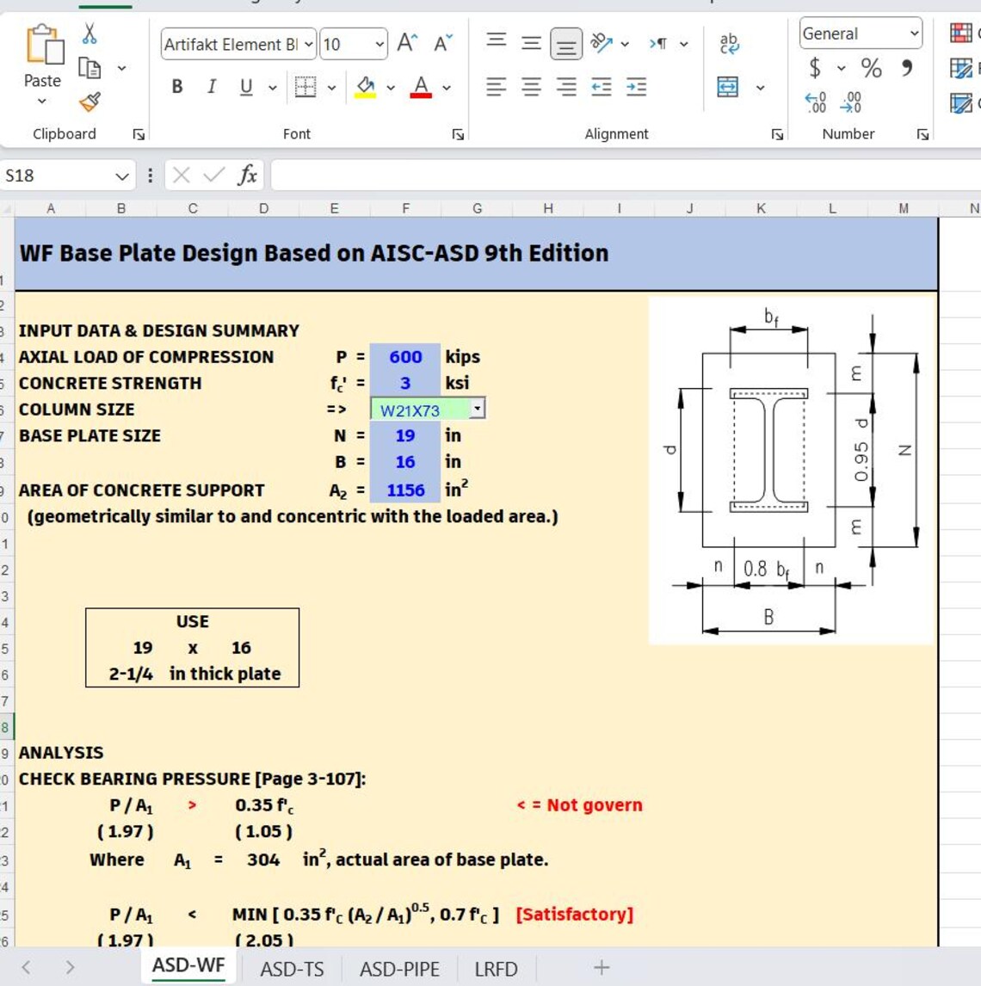This screenshot has height=986, width=981.
Task: Bottom align cell contents
Action: coord(566,44)
